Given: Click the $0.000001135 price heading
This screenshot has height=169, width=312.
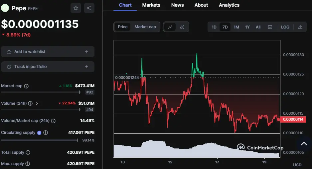Looking at the screenshot, I should [40, 24].
